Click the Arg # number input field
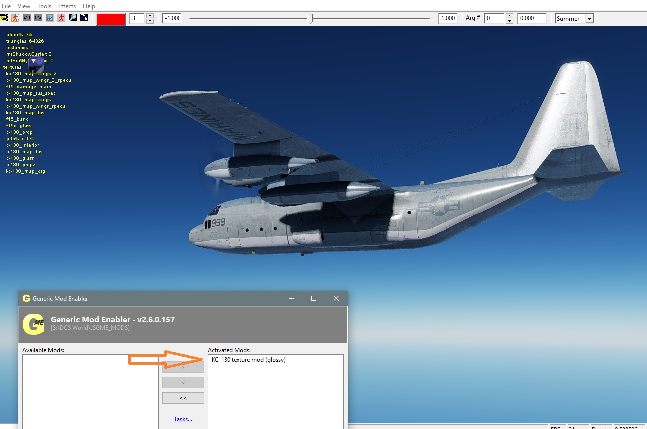This screenshot has height=429, width=647. click(494, 18)
